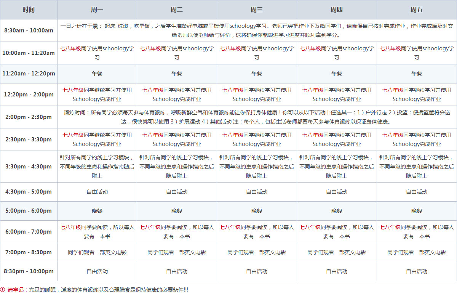
Task: Select the 周二 英文电影 cell
Action: coord(177,252)
